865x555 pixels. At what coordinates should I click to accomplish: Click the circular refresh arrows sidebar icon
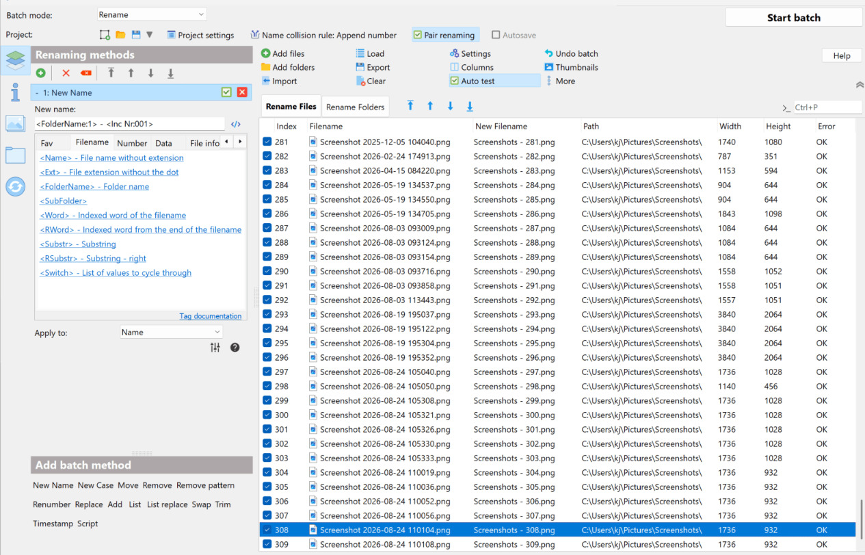click(15, 186)
